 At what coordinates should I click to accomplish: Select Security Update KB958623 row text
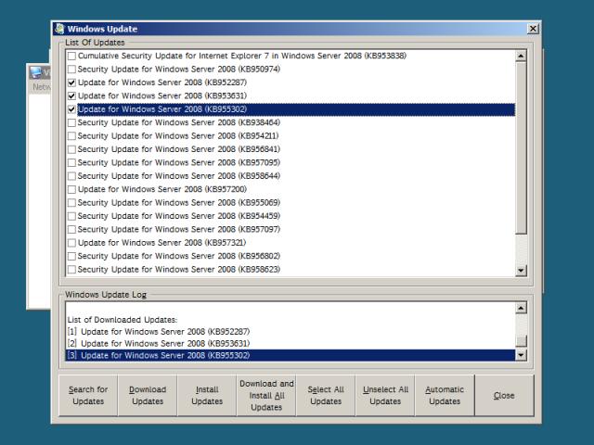pos(179,270)
